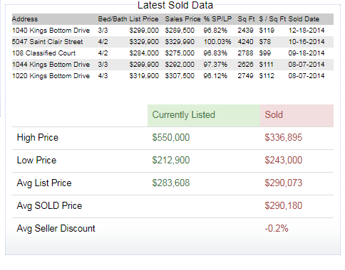Click the Avg SOLD Price label
This screenshot has height=270, width=345.
tap(49, 206)
